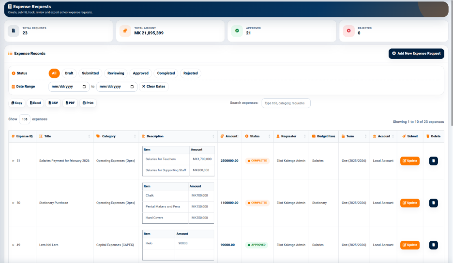Click trash icon for Lero Ndi Lero
This screenshot has height=263, width=453.
click(x=433, y=245)
